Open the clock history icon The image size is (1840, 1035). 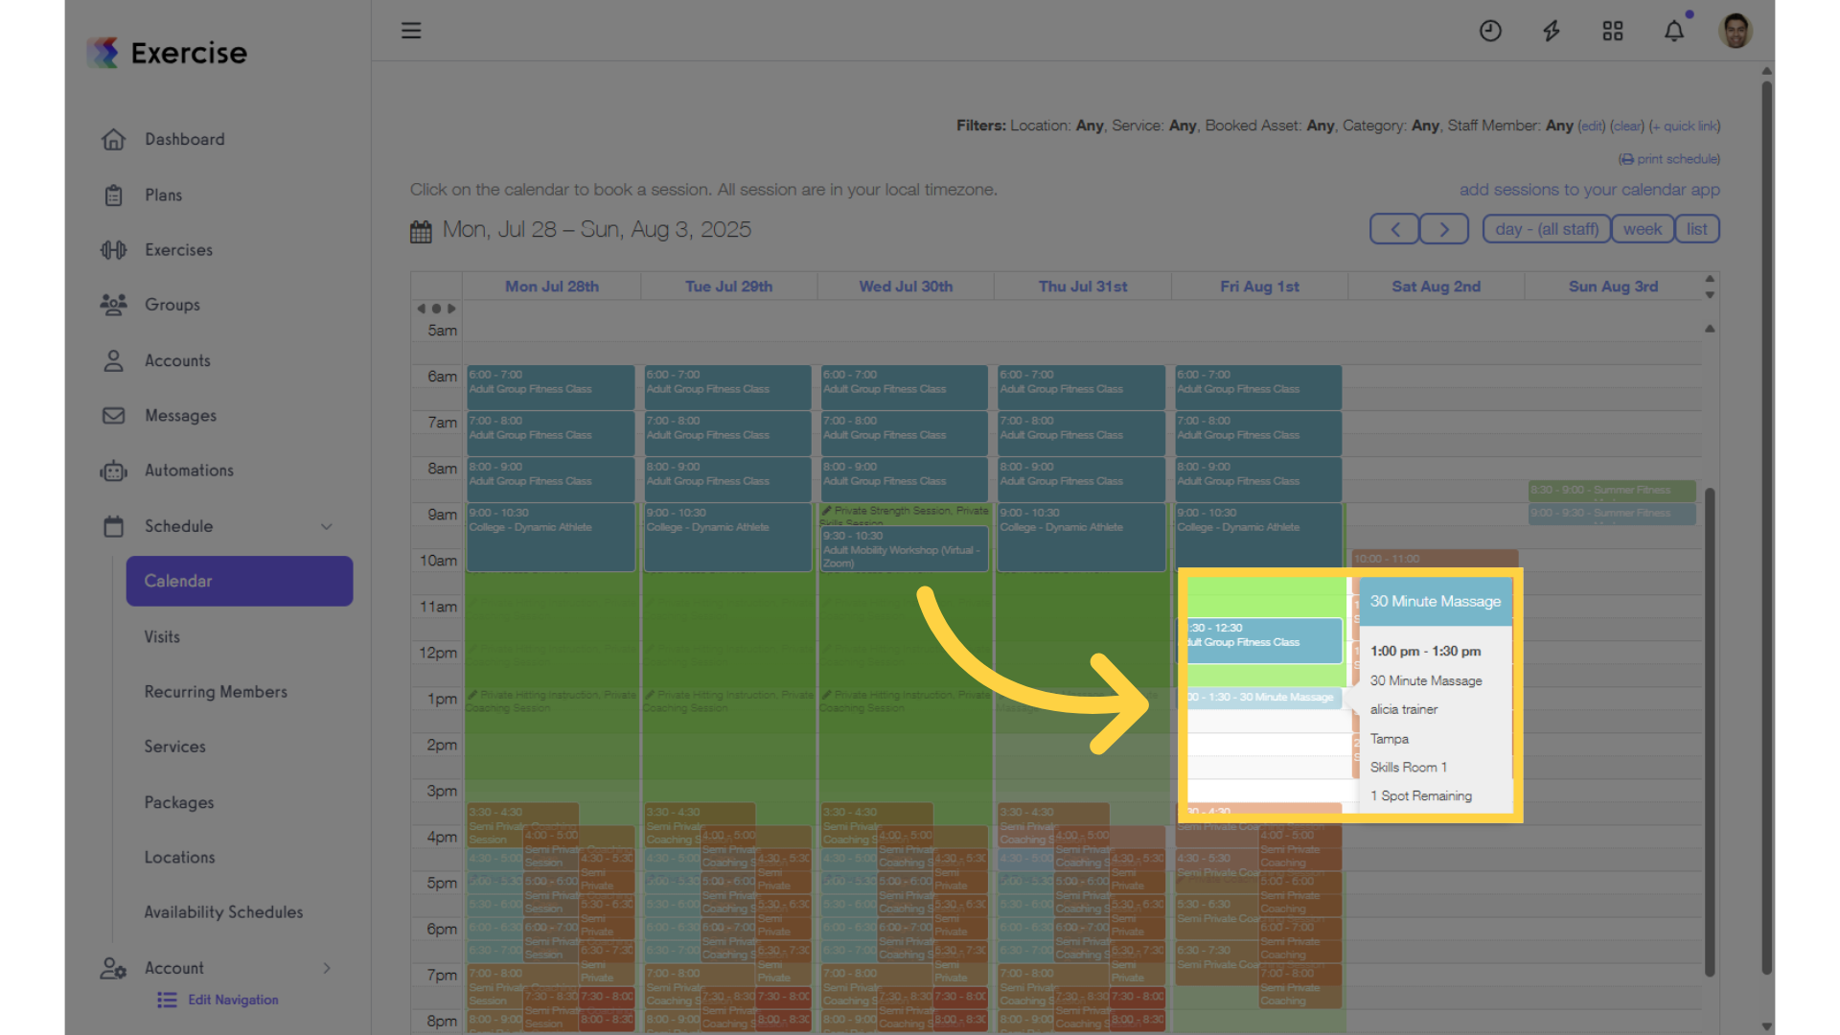(1490, 31)
